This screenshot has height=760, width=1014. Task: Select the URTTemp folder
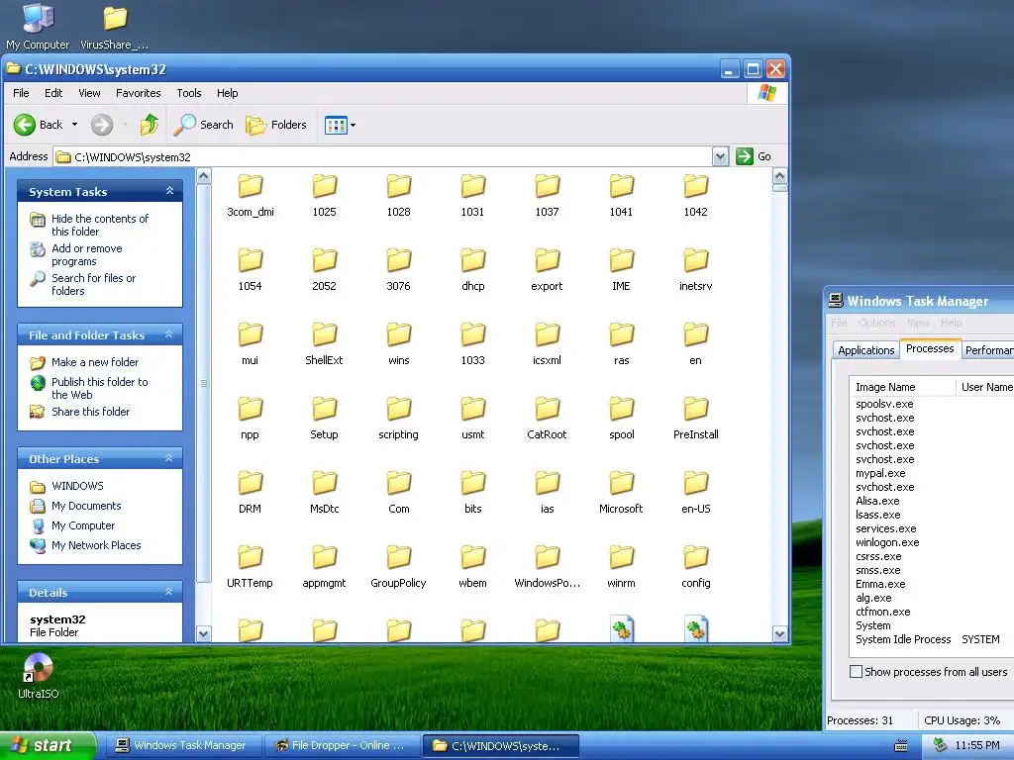[250, 566]
